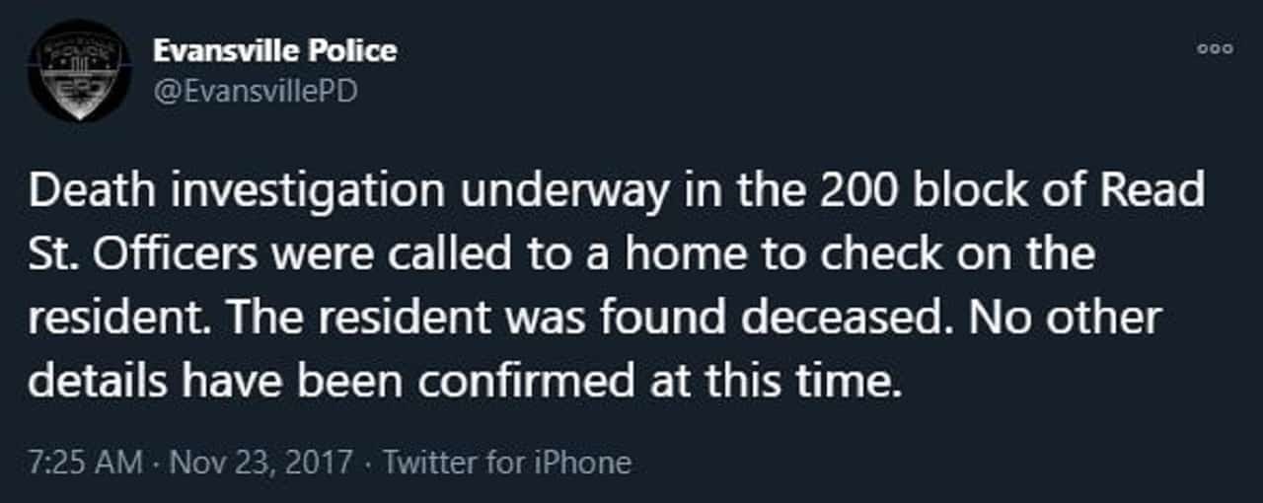
Task: Click 'resident.' at start of third line
Action: 120,318
